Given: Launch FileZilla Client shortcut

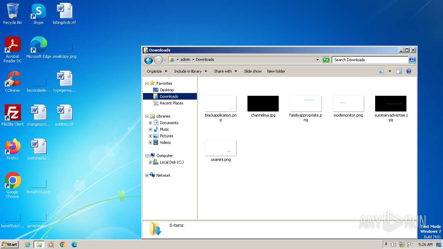Looking at the screenshot, I should click(12, 116).
